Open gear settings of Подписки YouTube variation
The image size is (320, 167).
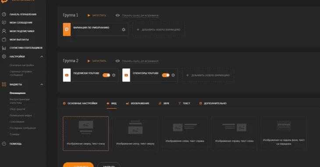pos(114,75)
